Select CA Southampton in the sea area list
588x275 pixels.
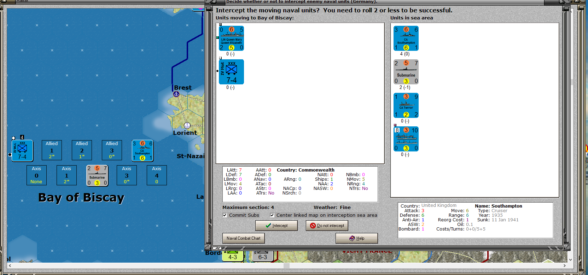click(406, 38)
